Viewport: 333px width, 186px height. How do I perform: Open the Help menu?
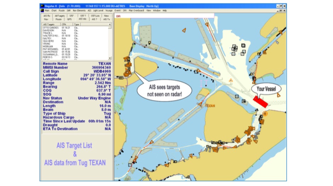point(165,10)
